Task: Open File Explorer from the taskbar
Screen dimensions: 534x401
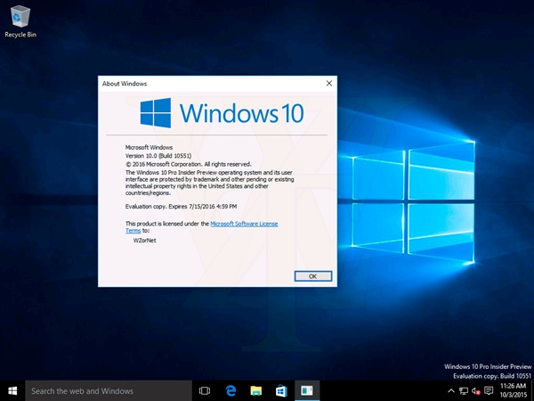Action: click(x=255, y=390)
